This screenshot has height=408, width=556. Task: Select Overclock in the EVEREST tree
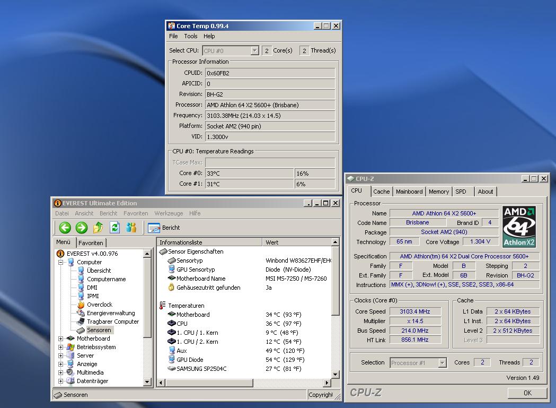tap(99, 305)
